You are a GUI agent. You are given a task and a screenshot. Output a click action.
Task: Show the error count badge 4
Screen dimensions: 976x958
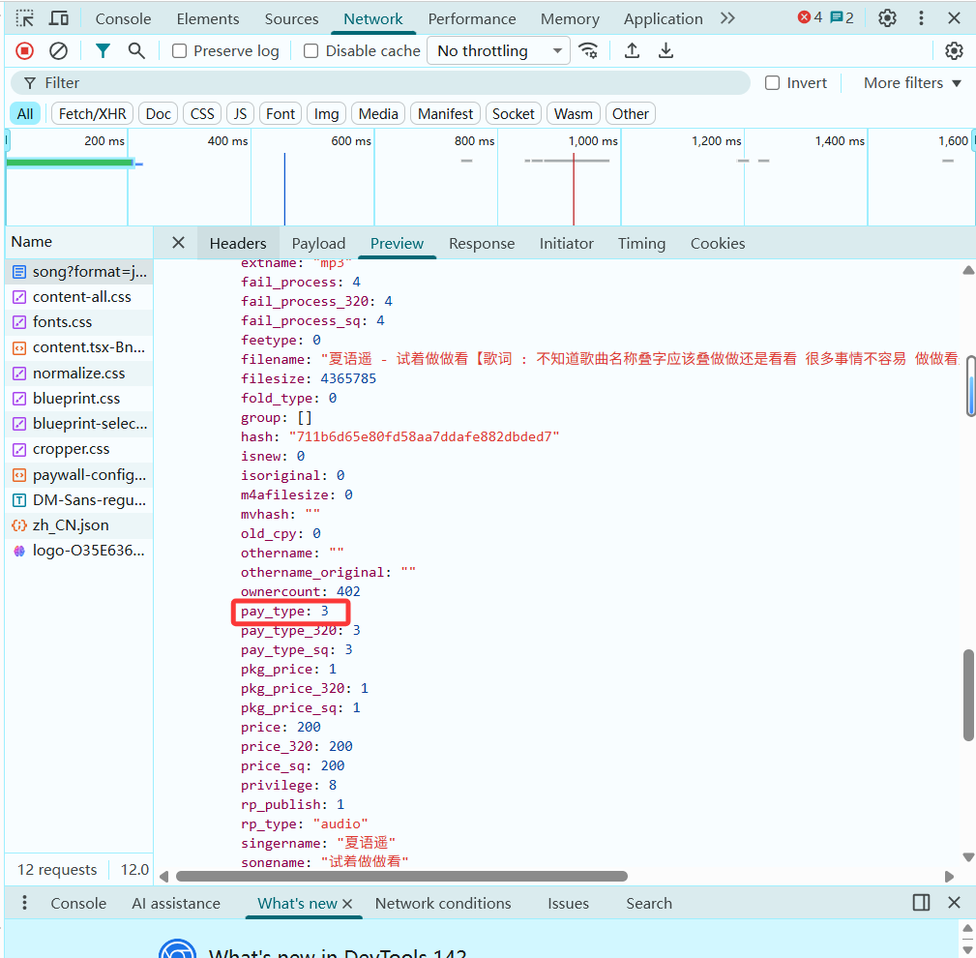click(811, 17)
